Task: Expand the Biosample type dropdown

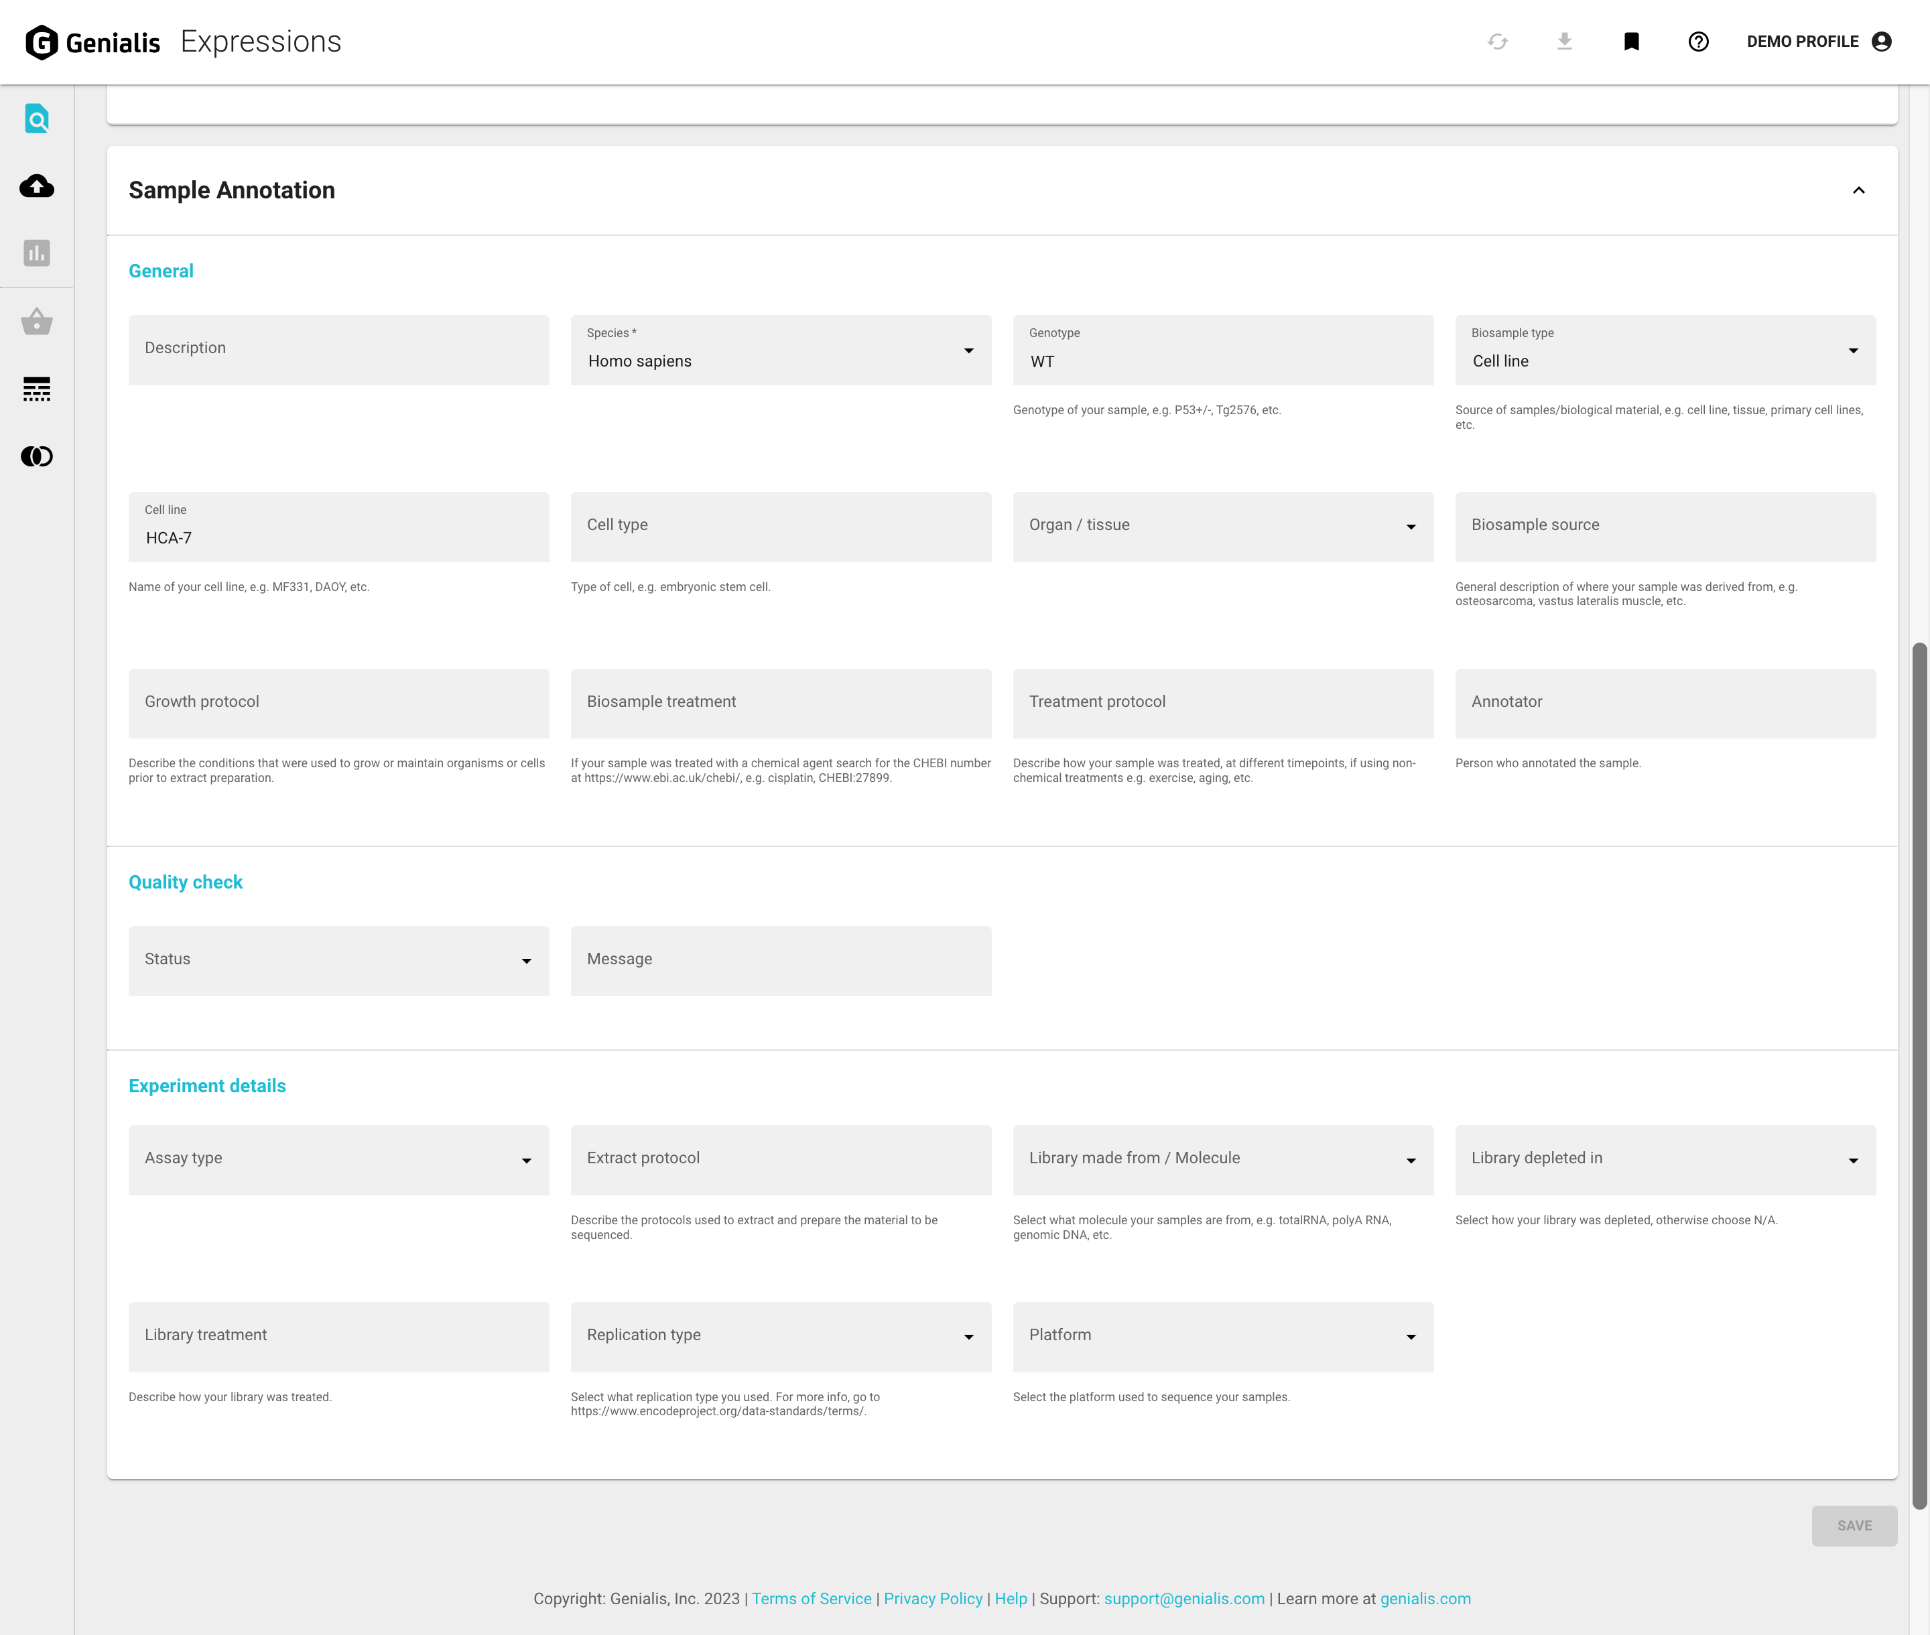Action: (x=1853, y=350)
